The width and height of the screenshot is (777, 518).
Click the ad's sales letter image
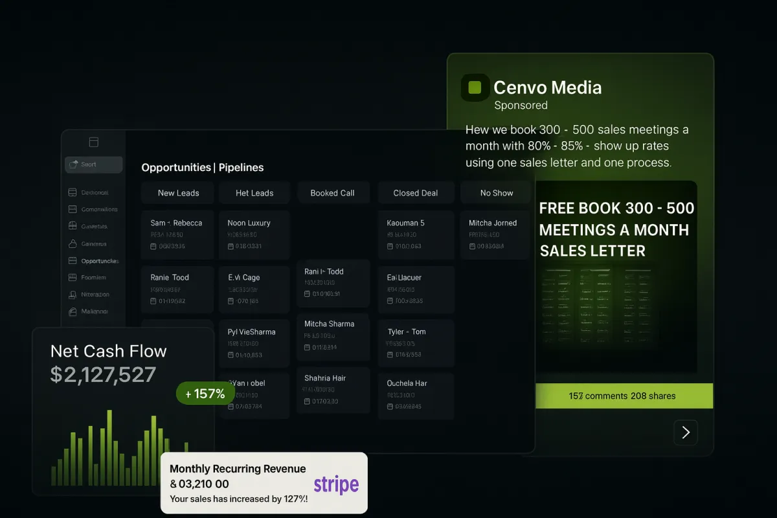pos(616,277)
